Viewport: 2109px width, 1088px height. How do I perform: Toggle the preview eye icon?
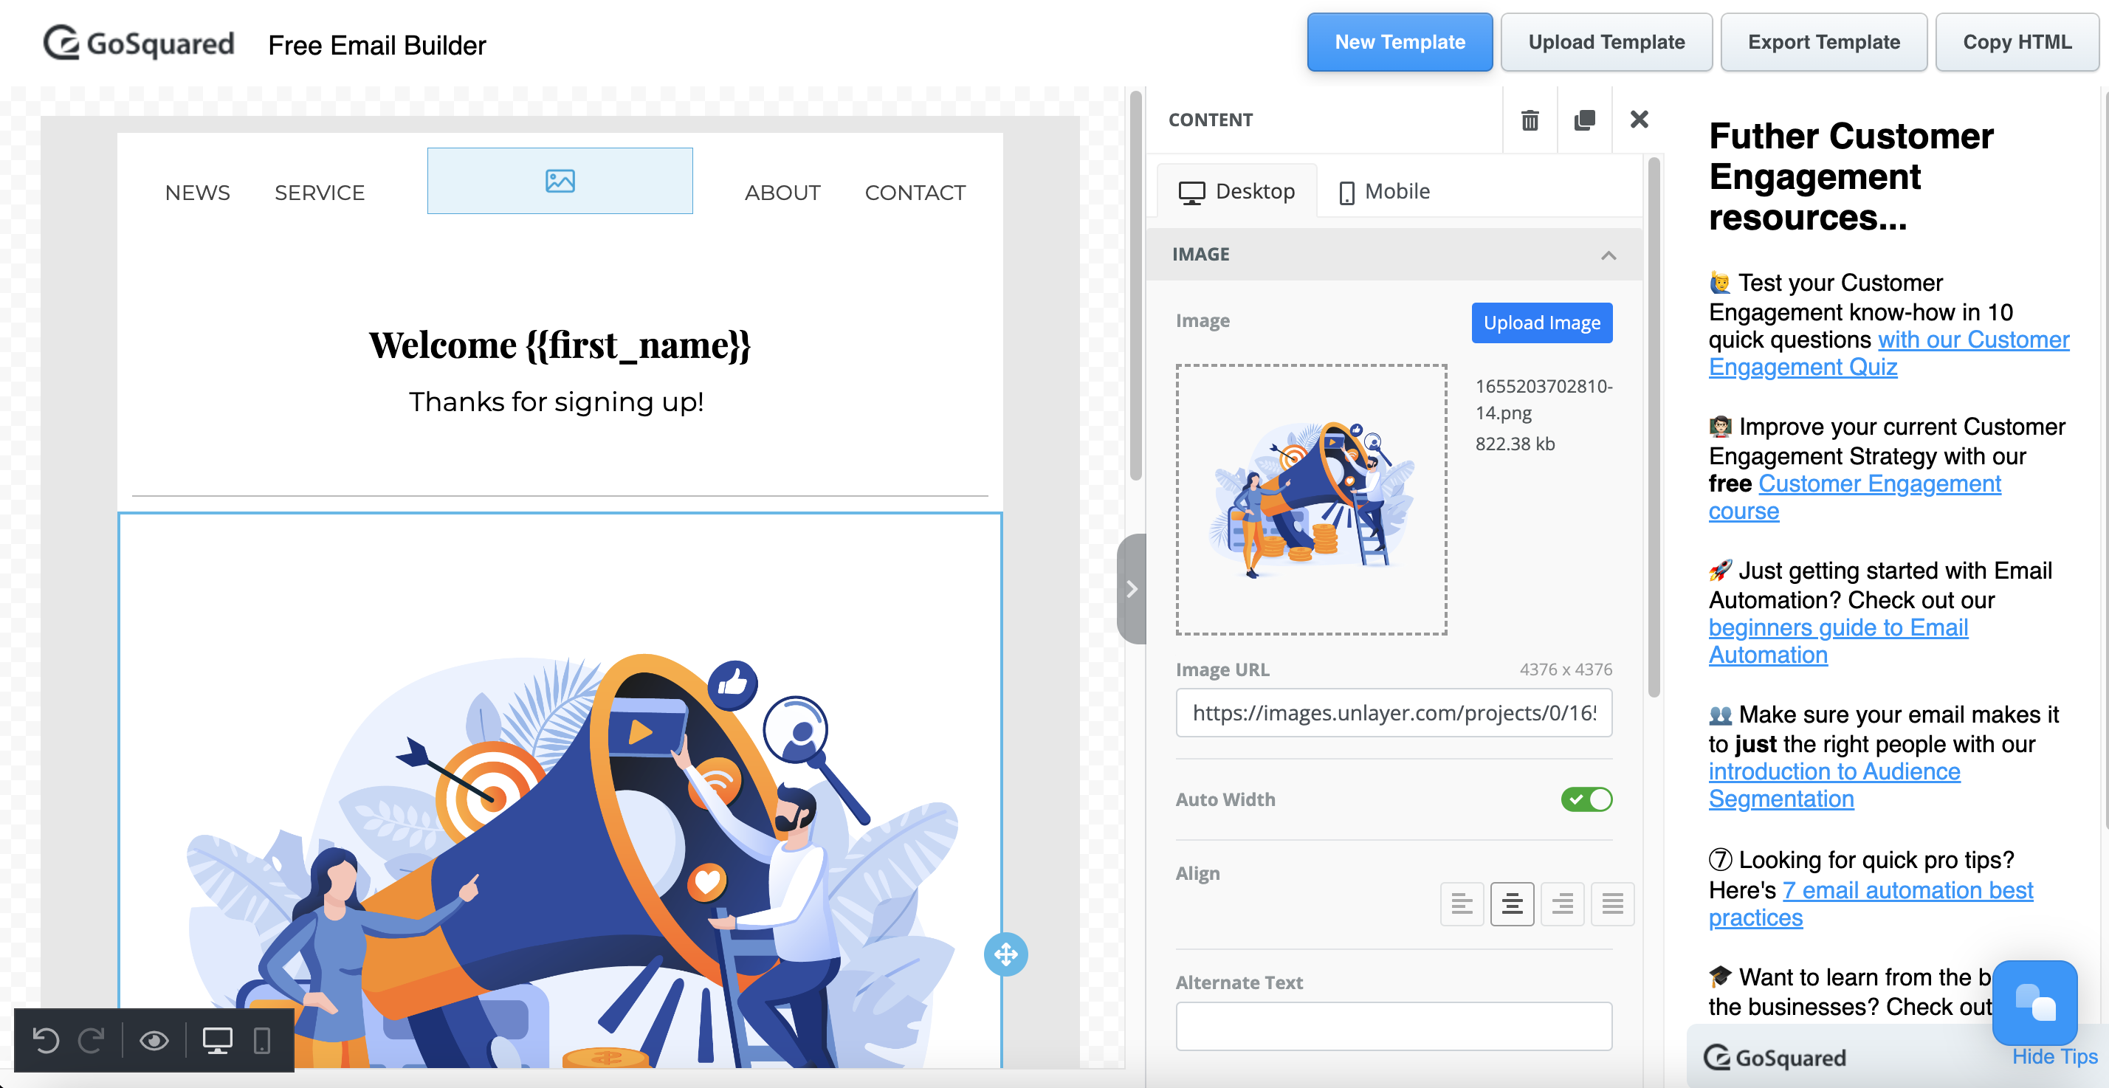(x=154, y=1040)
